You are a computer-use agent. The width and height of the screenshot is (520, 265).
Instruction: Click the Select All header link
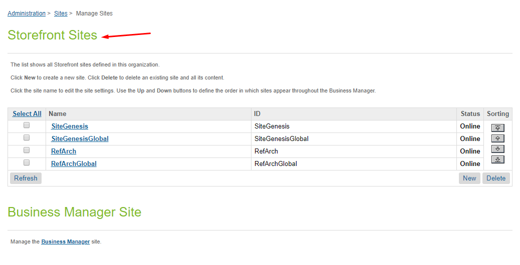[x=27, y=114]
